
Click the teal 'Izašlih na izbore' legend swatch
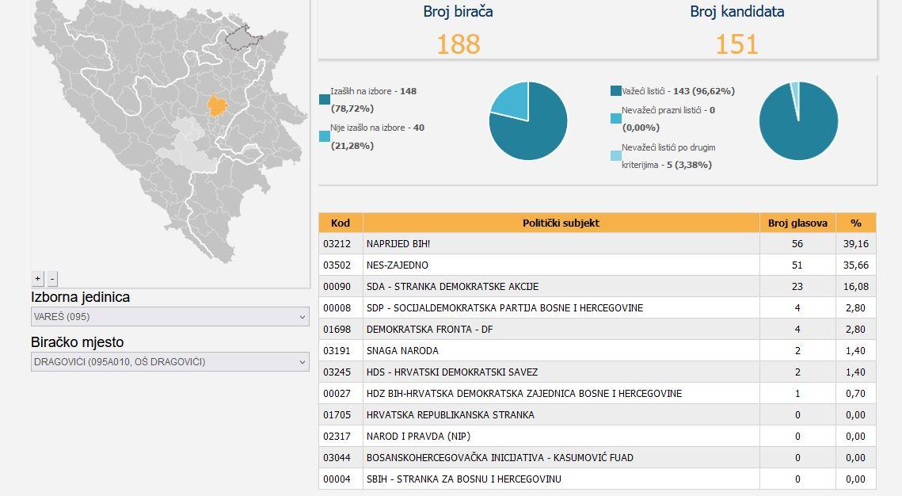click(325, 100)
